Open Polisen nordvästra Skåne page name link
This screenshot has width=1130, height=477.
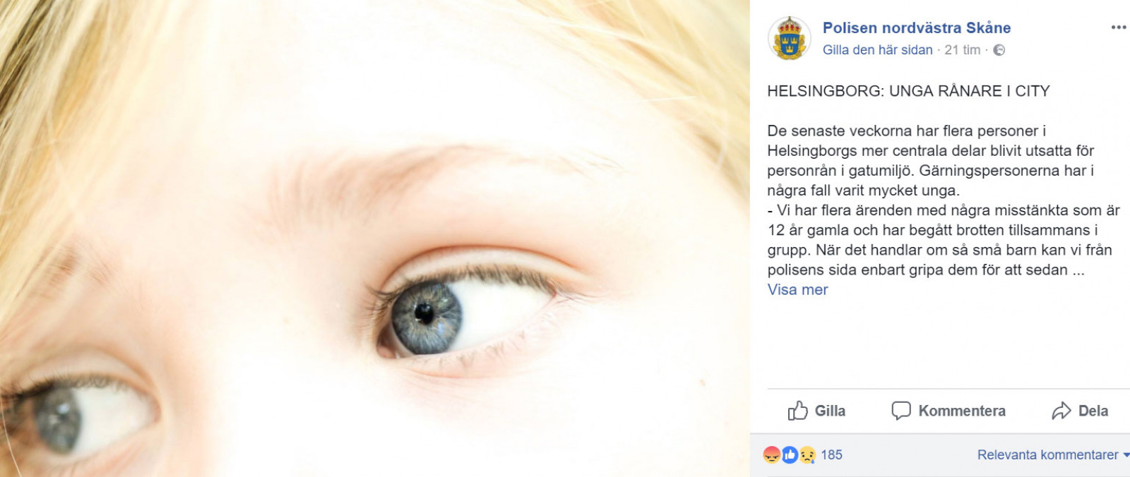point(917,28)
